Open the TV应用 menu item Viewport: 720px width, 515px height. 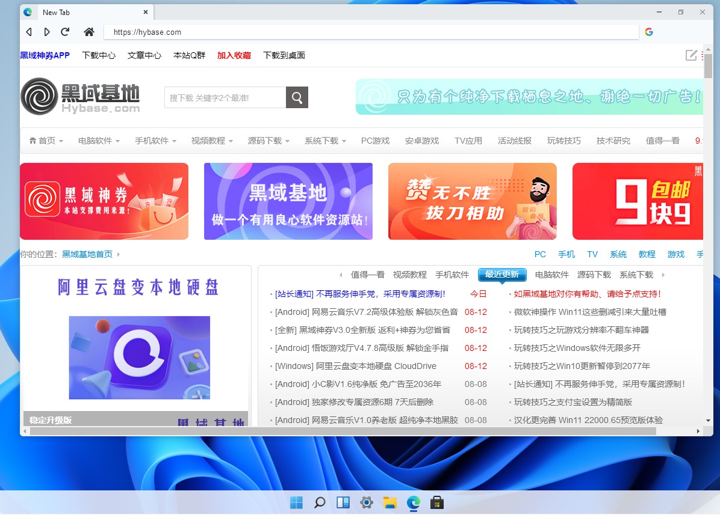[468, 141]
